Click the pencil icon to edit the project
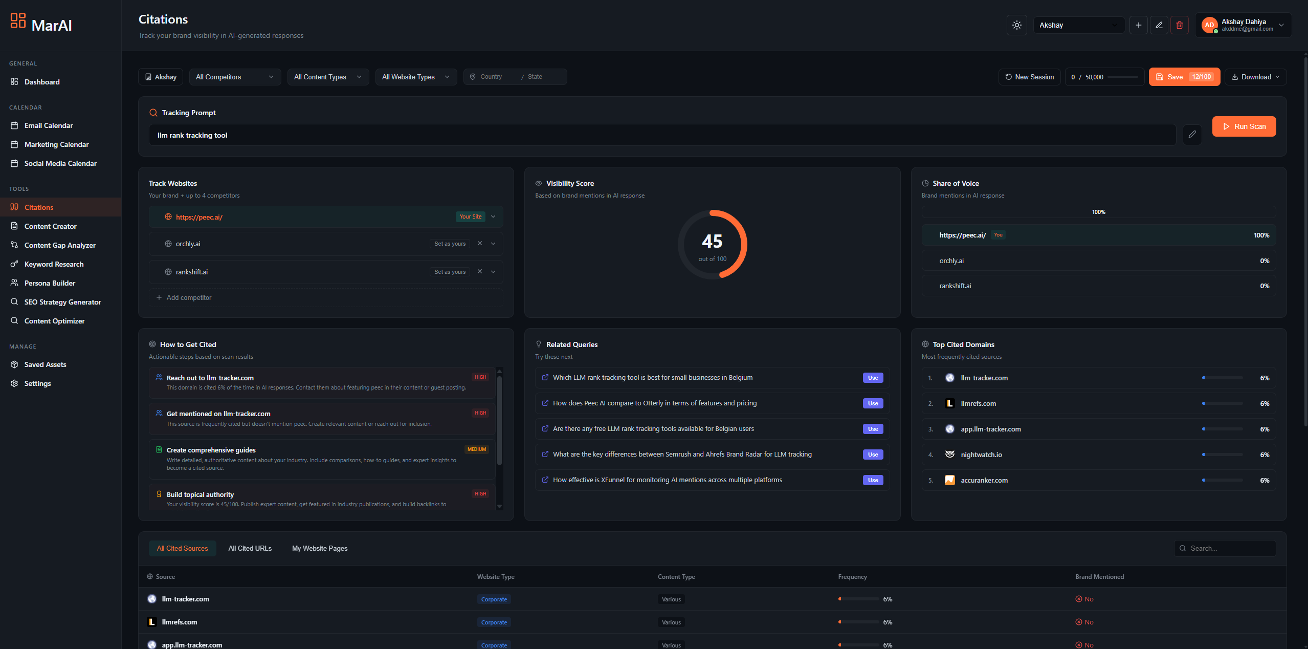1308x649 pixels. click(x=1159, y=25)
